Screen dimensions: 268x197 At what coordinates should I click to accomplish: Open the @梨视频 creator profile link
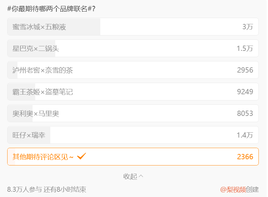click(x=233, y=189)
